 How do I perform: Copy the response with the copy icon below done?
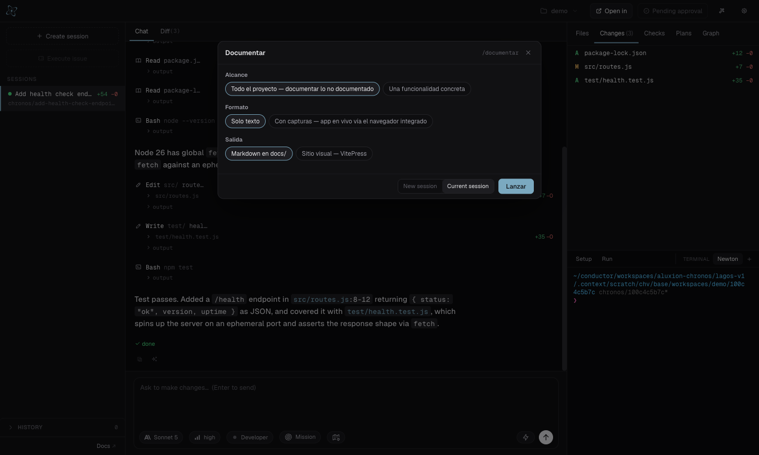pyautogui.click(x=140, y=359)
